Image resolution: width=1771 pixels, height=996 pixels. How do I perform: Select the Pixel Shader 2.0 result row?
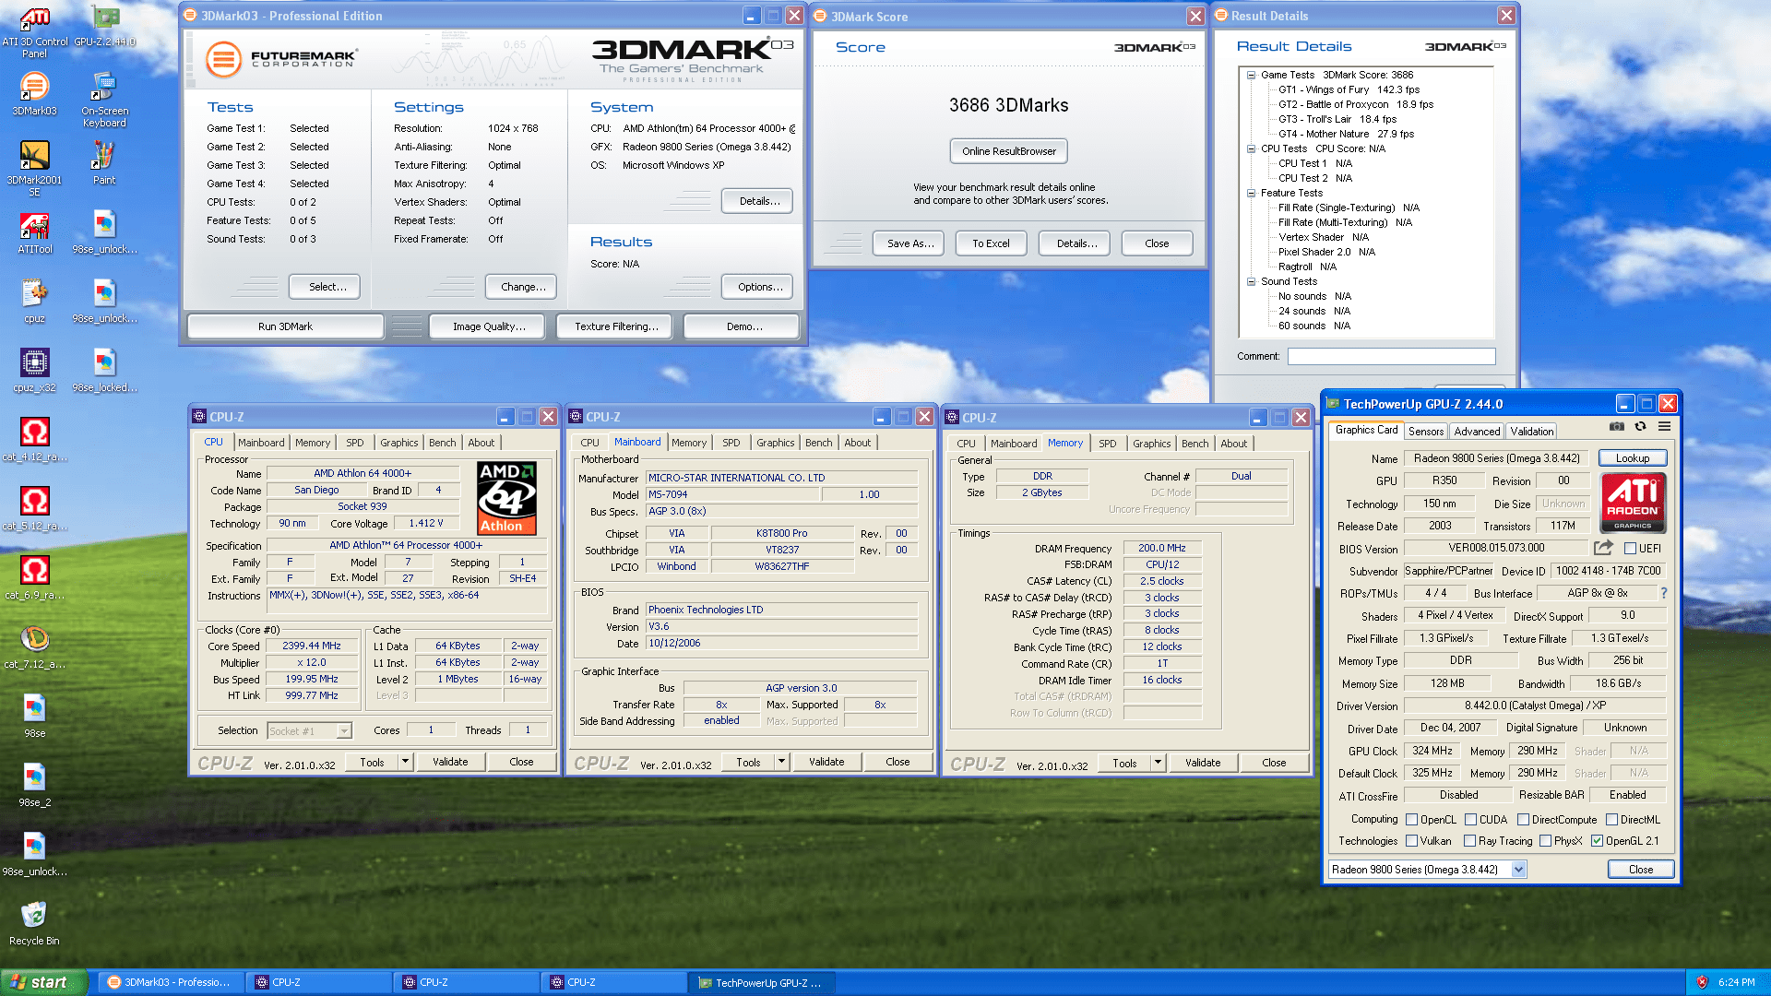(1326, 253)
